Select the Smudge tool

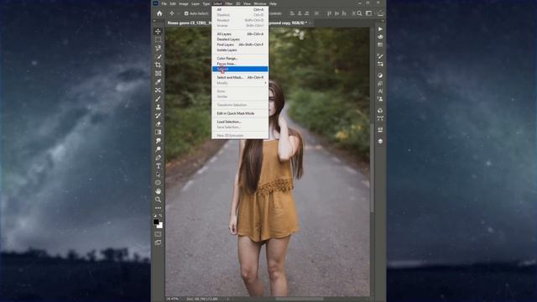coord(158,141)
